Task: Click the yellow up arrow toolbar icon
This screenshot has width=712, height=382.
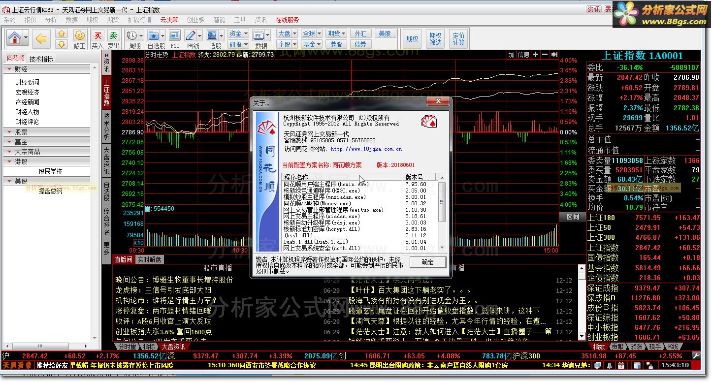Action: pyautogui.click(x=62, y=34)
